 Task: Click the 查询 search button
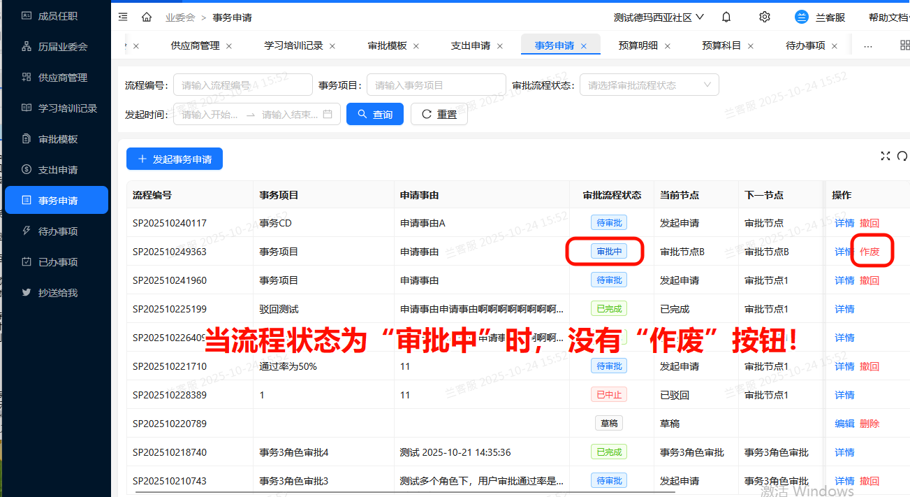(x=374, y=114)
